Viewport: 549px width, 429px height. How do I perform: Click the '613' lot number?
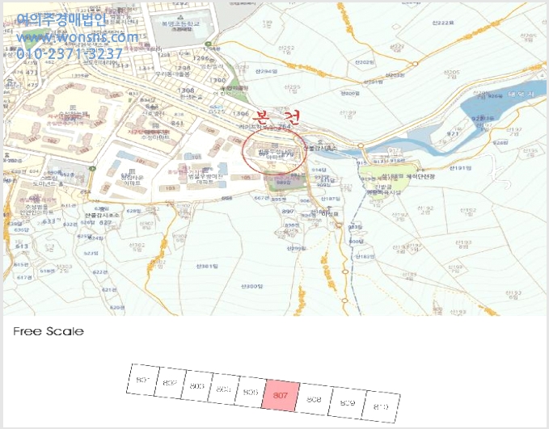tap(22, 246)
